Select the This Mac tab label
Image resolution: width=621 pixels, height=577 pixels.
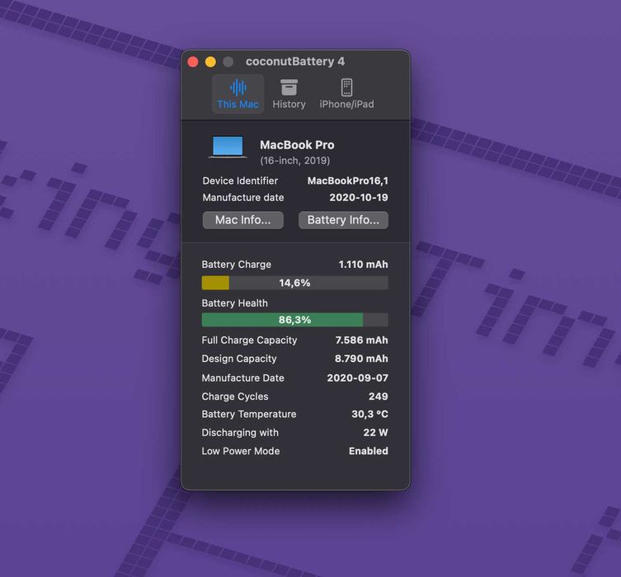pos(238,104)
